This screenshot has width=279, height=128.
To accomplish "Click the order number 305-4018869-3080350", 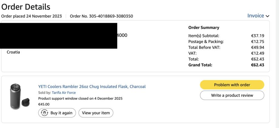I will click(x=101, y=16).
